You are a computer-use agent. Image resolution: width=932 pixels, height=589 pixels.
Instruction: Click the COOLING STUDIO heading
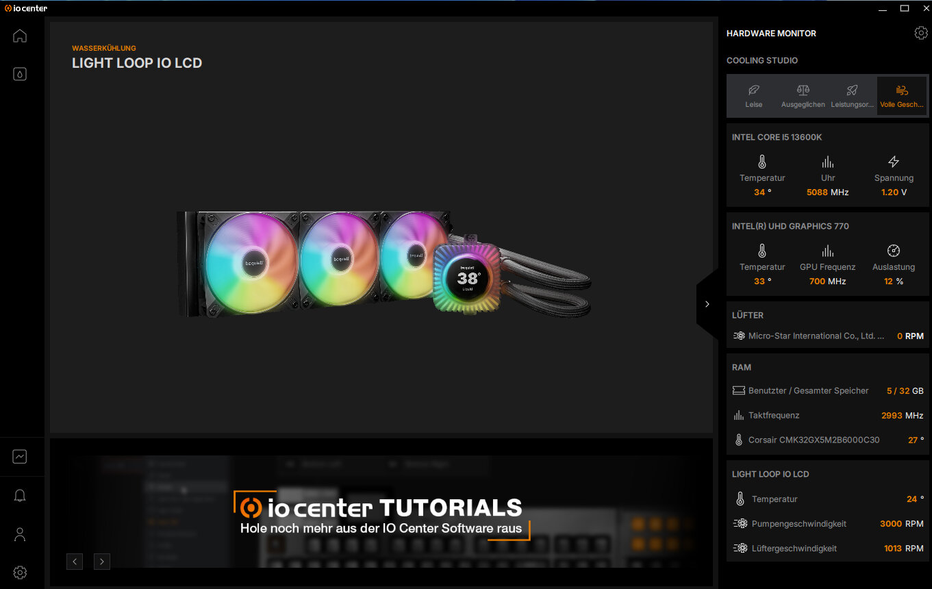pos(762,60)
